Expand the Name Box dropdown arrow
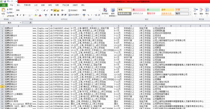The height and width of the screenshot is (109, 210). point(20,23)
